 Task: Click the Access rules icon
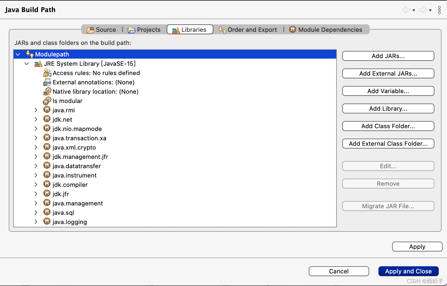point(47,73)
